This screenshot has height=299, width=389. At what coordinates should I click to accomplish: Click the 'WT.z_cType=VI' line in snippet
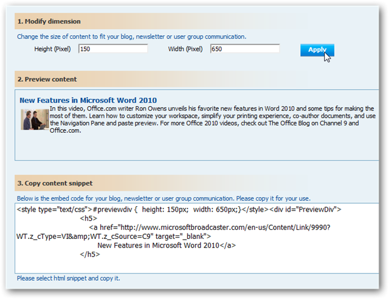click(x=114, y=237)
